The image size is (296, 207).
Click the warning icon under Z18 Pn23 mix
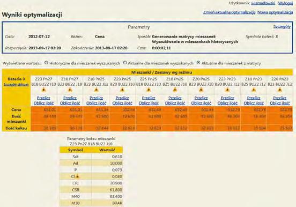click(x=254, y=90)
